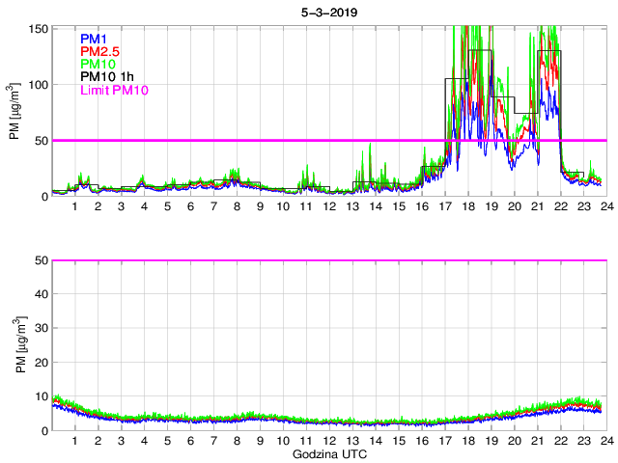Click the Godzina UTC x-axis label
Image resolution: width=618 pixels, height=463 pixels.
[327, 453]
